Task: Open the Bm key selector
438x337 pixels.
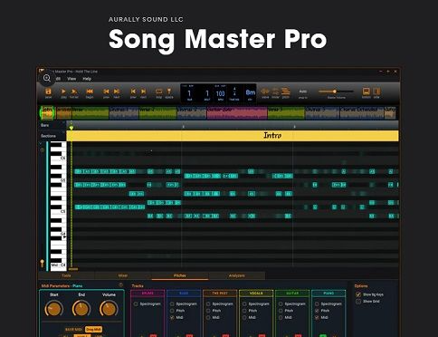Action: coord(251,92)
